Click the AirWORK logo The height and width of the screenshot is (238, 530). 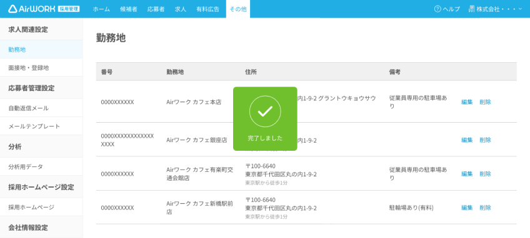44,9
